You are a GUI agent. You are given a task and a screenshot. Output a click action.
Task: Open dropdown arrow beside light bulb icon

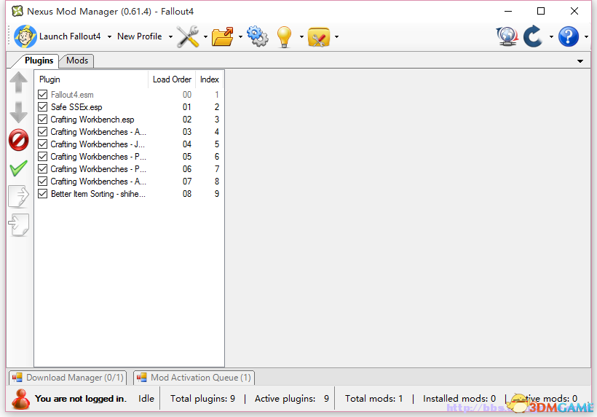click(x=301, y=37)
